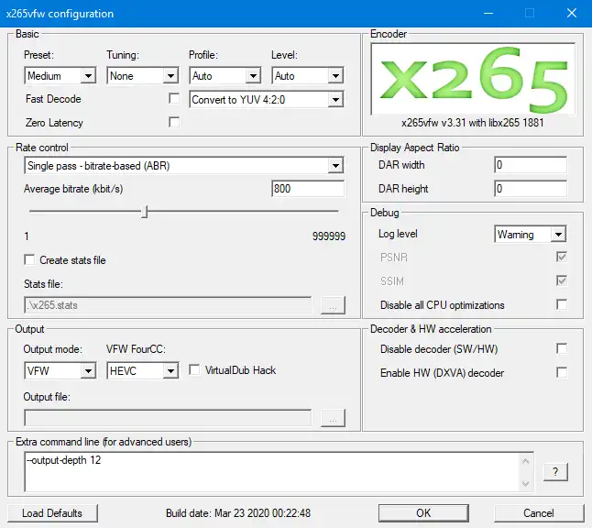Click the Average bitrate field showing 800
This screenshot has height=528, width=592.
point(308,189)
